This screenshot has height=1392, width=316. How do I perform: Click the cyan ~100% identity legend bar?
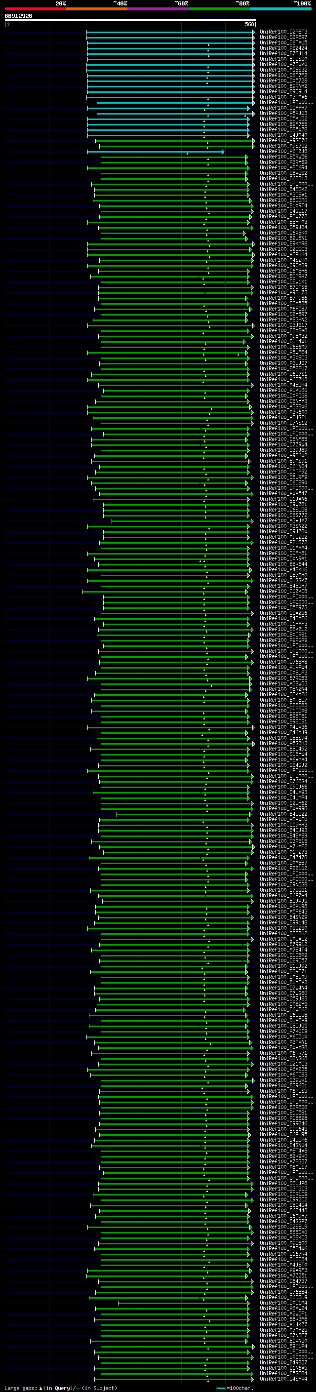[x=281, y=9]
